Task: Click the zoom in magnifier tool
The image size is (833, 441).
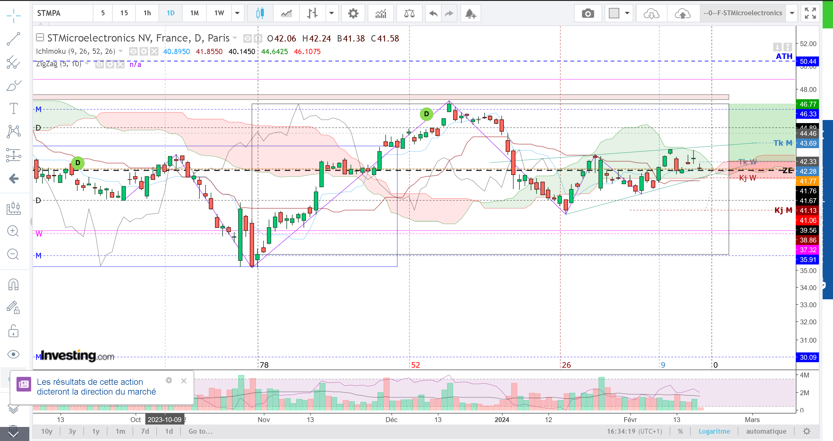Action: click(13, 231)
